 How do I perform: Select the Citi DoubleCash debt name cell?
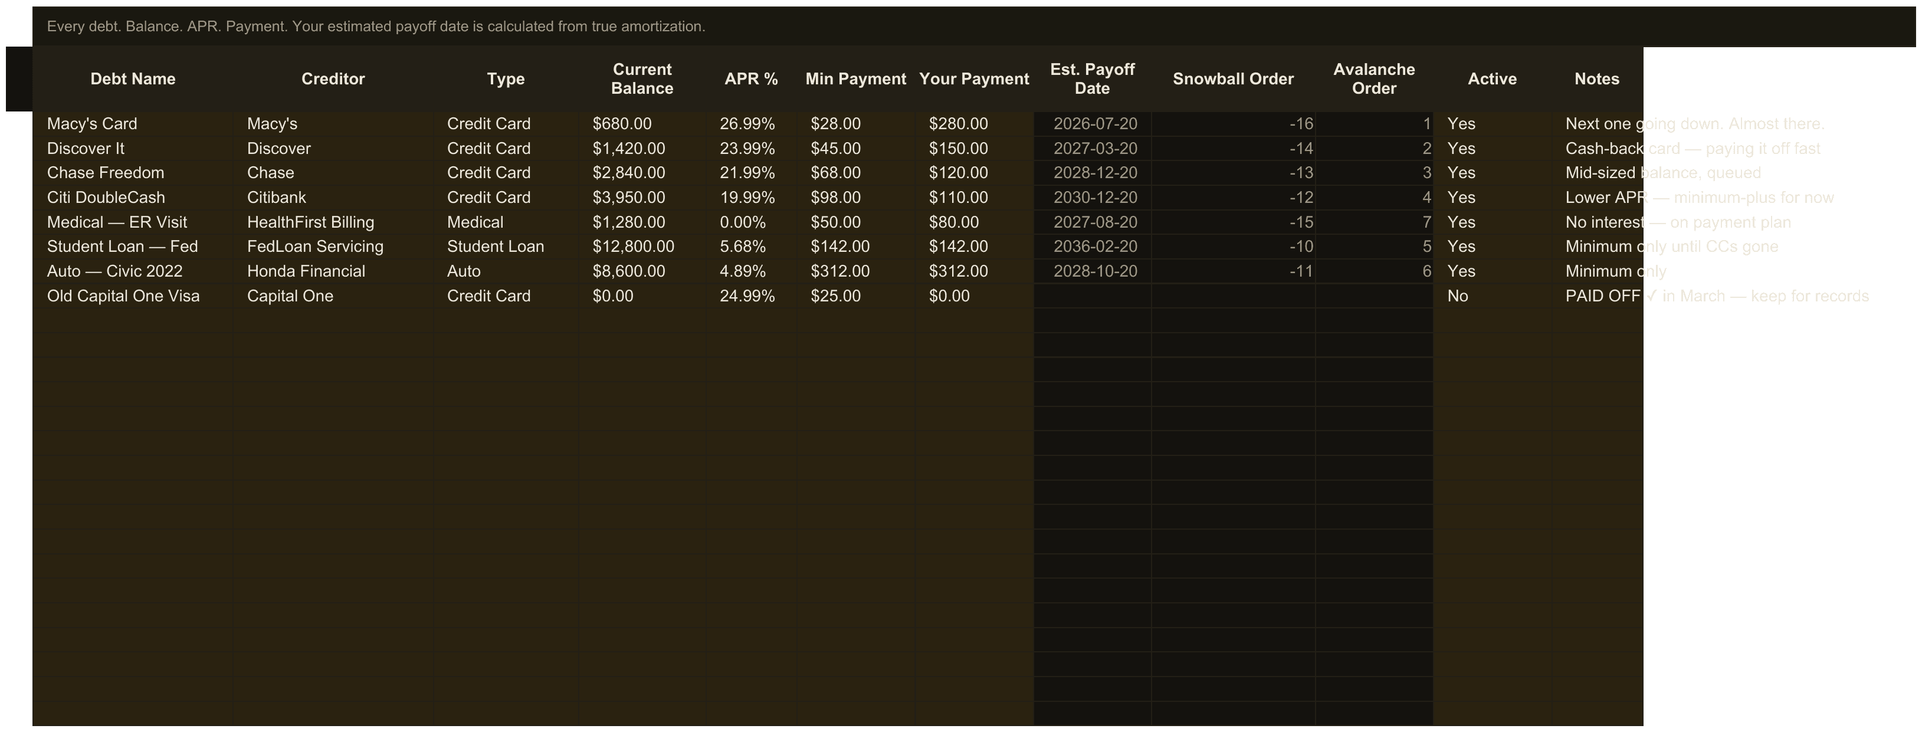(x=133, y=198)
